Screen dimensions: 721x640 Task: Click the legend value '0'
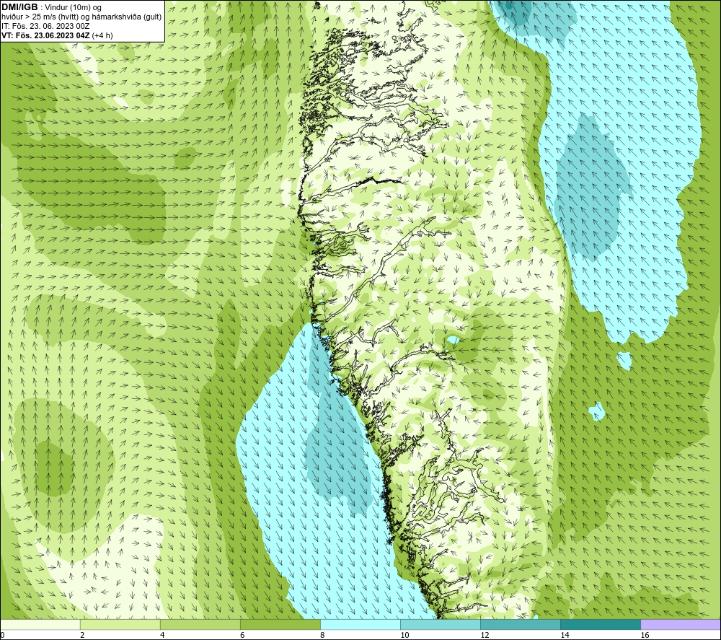[x=2, y=635]
